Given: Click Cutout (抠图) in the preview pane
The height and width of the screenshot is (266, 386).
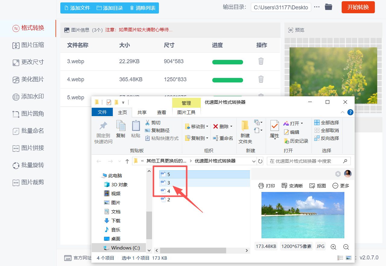Looking at the screenshot, I should click(318, 186).
